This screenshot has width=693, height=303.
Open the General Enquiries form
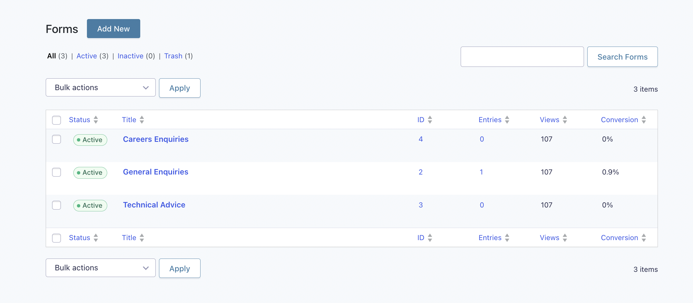155,172
